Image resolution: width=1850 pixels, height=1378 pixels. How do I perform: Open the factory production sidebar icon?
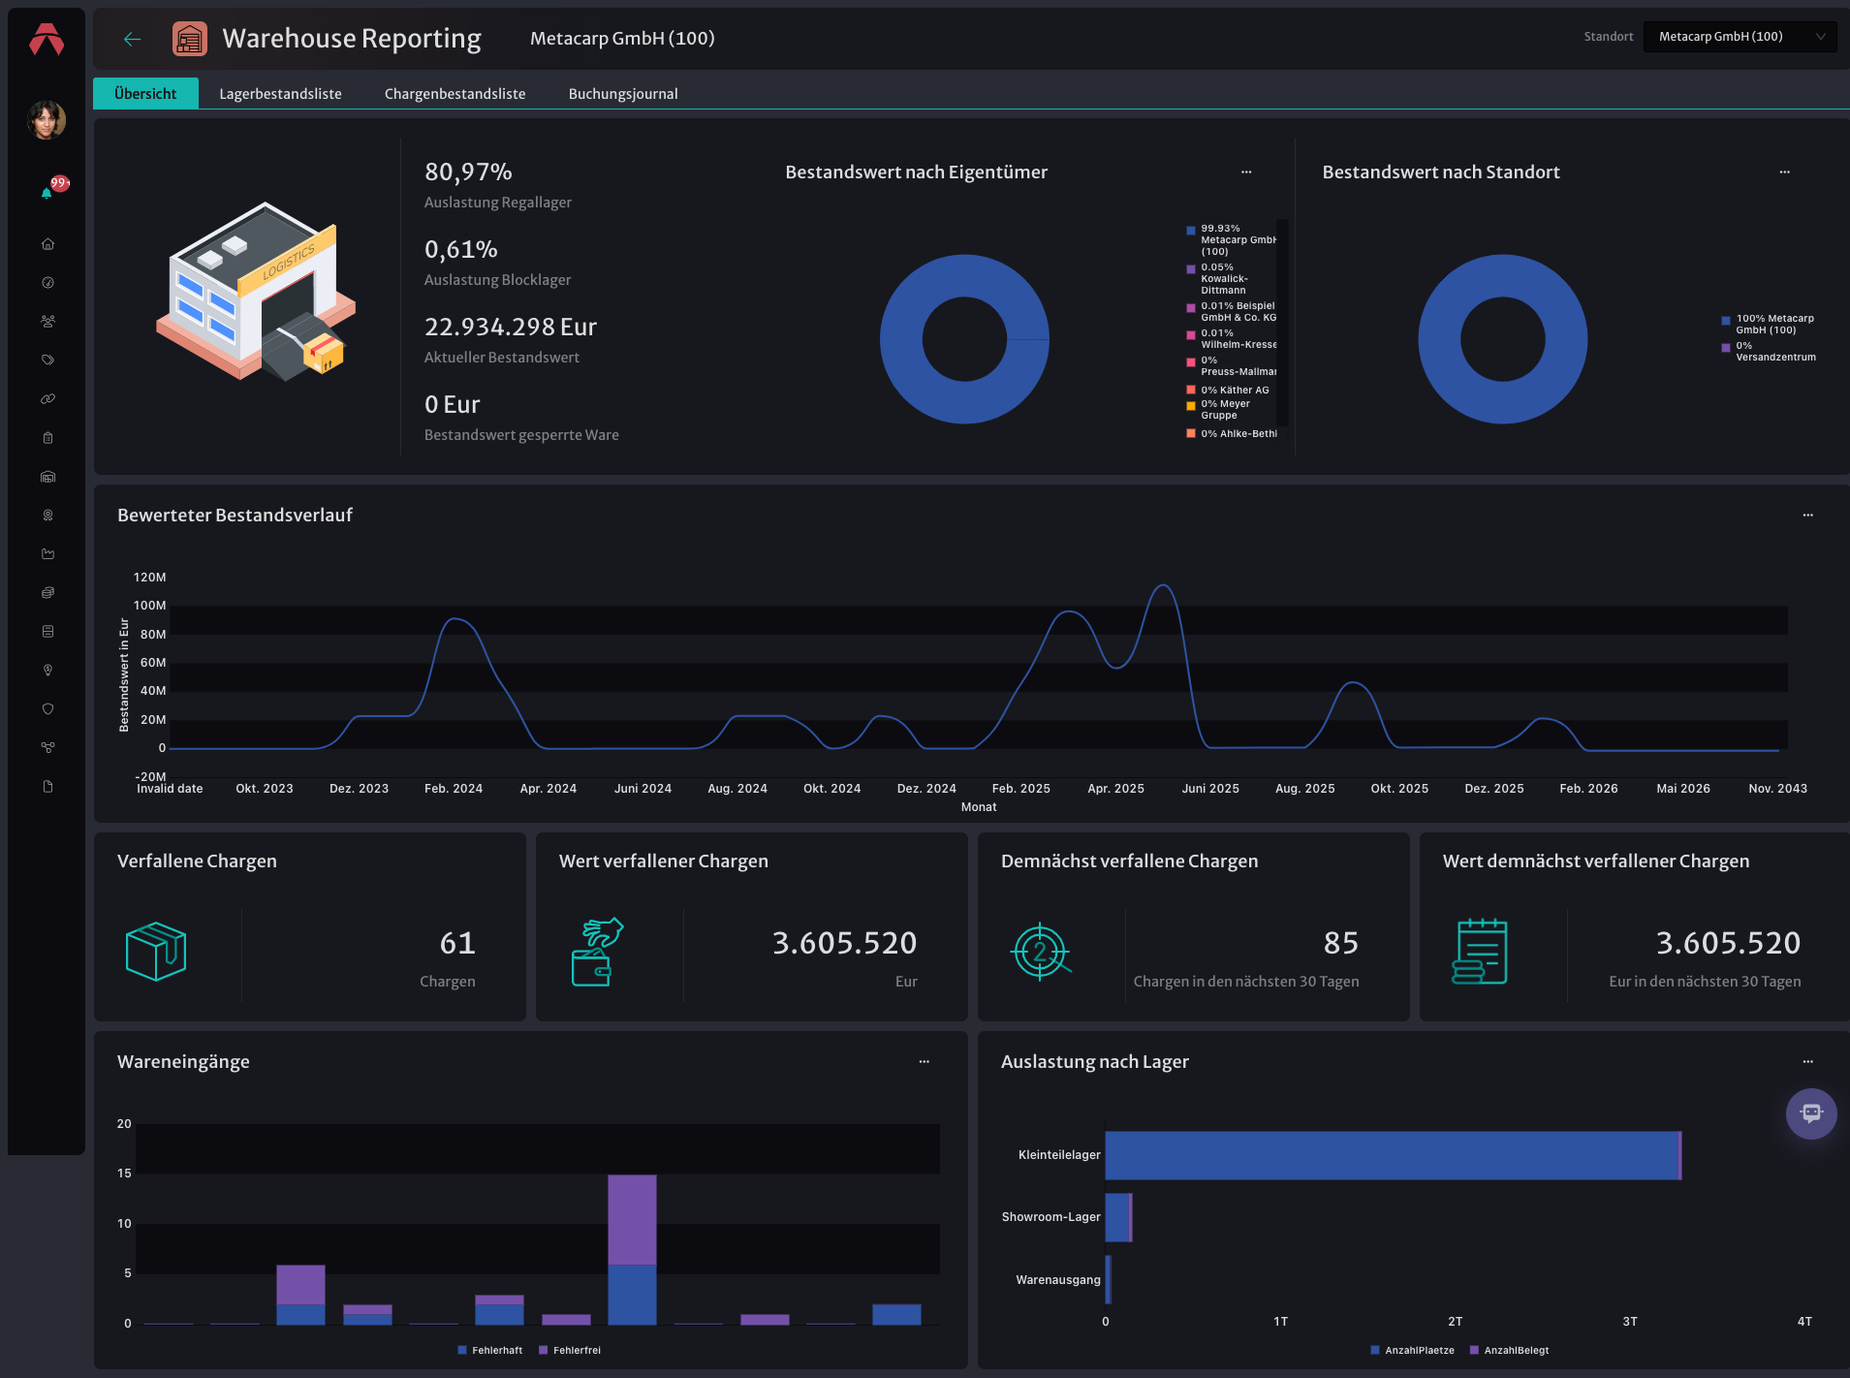[x=47, y=554]
